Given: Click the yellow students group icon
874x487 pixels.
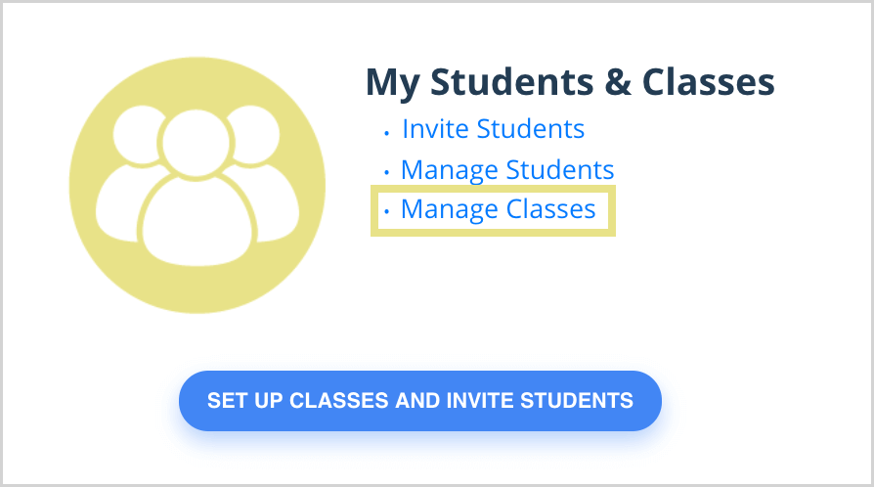Looking at the screenshot, I should pyautogui.click(x=197, y=185).
